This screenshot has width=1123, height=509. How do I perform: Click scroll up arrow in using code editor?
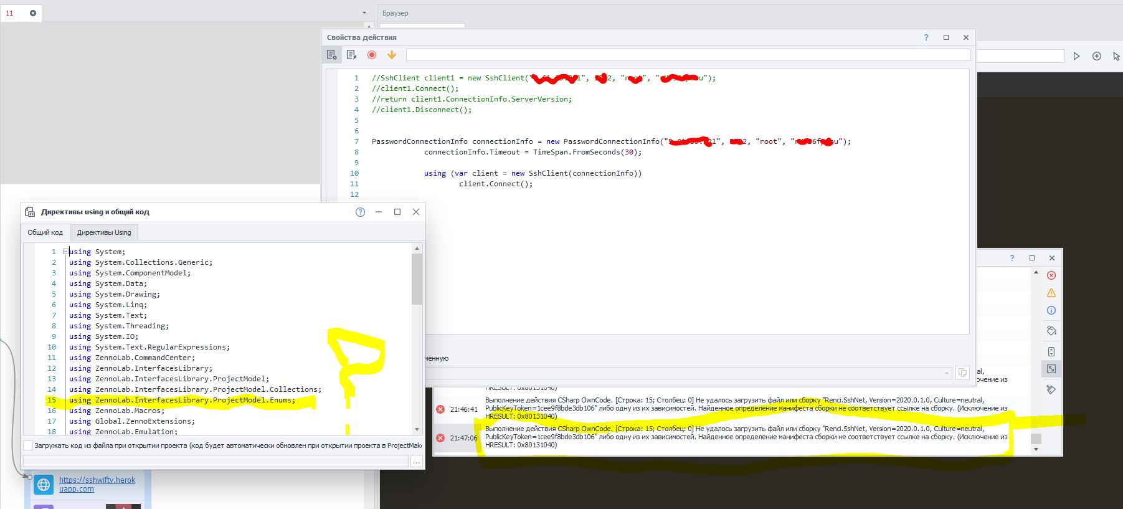coord(417,249)
